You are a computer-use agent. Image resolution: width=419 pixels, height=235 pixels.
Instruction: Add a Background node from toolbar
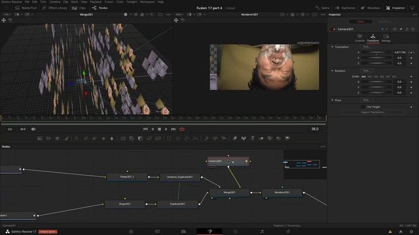[40, 138]
